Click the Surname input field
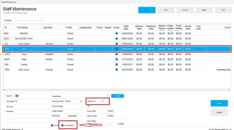Viewport: 234px width, 130px height. click(x=28, y=107)
